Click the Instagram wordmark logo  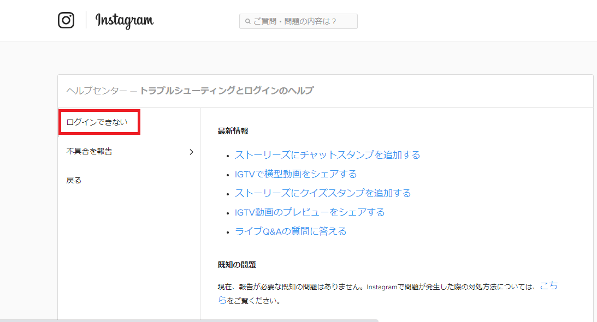pos(125,21)
